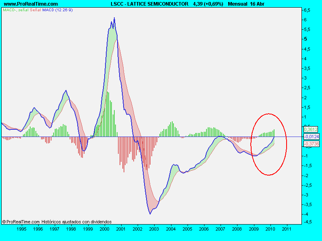Click the Históricos ajustados con dividendos text
Viewport: 322px width, 241px height.
tap(76, 222)
